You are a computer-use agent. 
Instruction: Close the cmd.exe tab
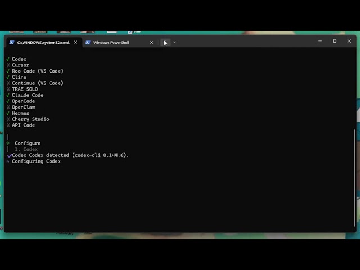(75, 42)
